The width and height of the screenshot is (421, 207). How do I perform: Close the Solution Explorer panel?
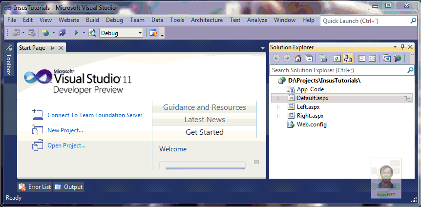click(410, 47)
